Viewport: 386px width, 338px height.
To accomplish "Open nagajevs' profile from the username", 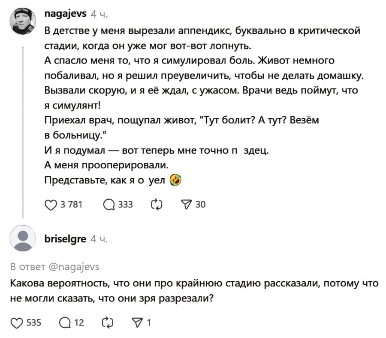I will (x=65, y=13).
